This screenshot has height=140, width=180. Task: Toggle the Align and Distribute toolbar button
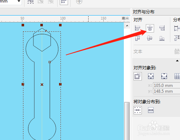(x=64, y=2)
